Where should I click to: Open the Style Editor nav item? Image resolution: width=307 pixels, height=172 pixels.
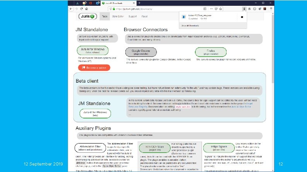118,17
